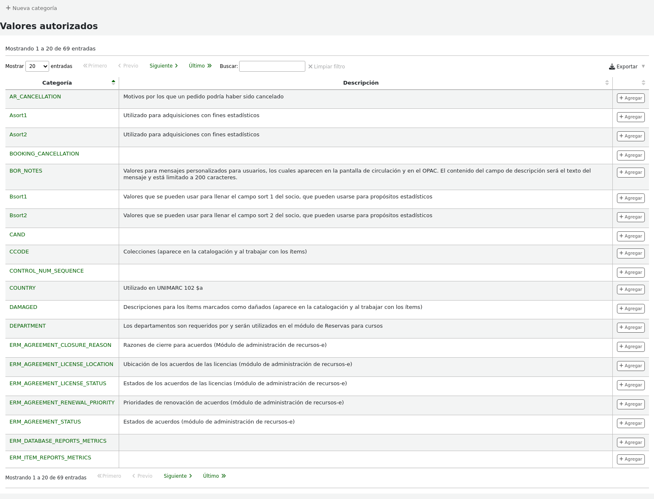Click sort arrows on the last column
Screen dimensions: 654x499
point(643,83)
